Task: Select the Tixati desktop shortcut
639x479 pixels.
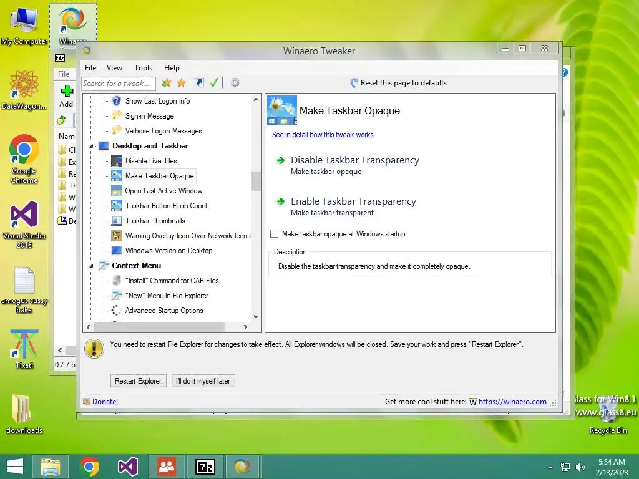Action: coord(24,349)
